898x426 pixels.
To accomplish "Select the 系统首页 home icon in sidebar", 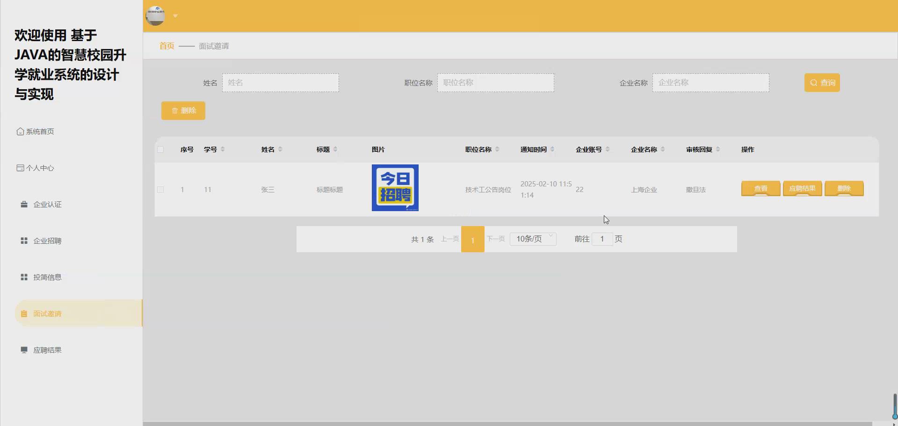I will pyautogui.click(x=20, y=131).
